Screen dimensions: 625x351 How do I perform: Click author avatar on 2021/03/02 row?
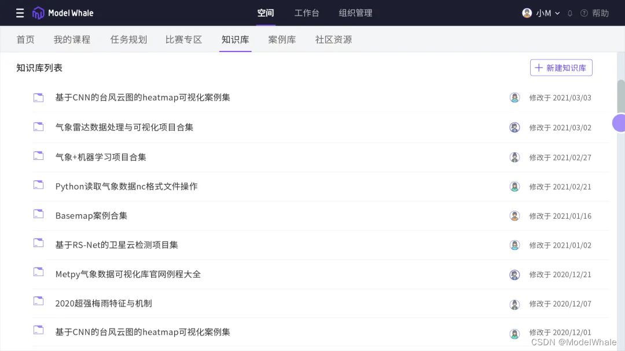pyautogui.click(x=514, y=127)
